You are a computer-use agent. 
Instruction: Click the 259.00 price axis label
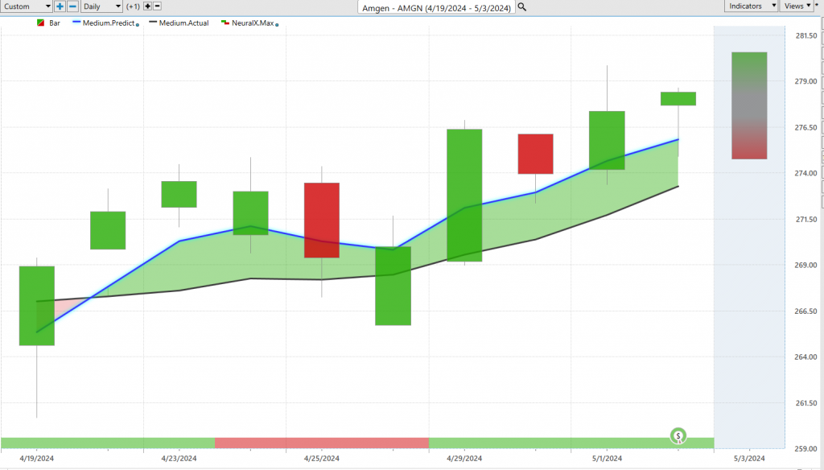coord(806,449)
